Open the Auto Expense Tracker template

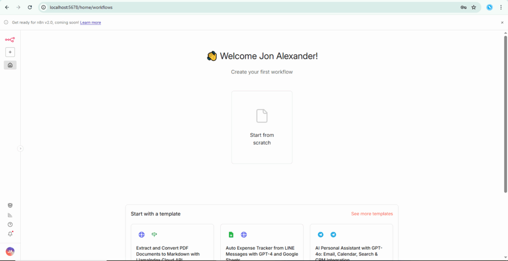(262, 243)
